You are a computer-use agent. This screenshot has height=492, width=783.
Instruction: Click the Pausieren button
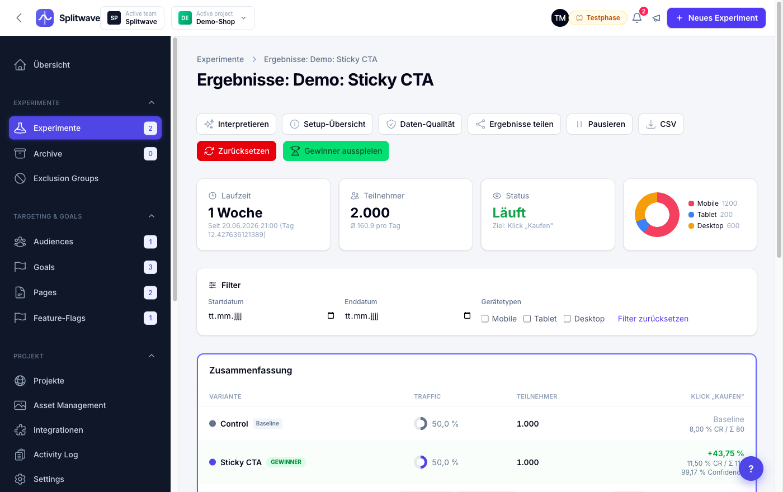pos(600,124)
